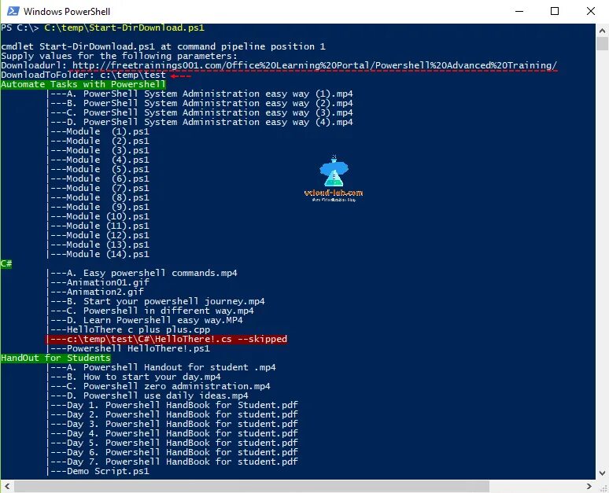
Task: Click the 'Module (1).ps1' line
Action: 108,131
